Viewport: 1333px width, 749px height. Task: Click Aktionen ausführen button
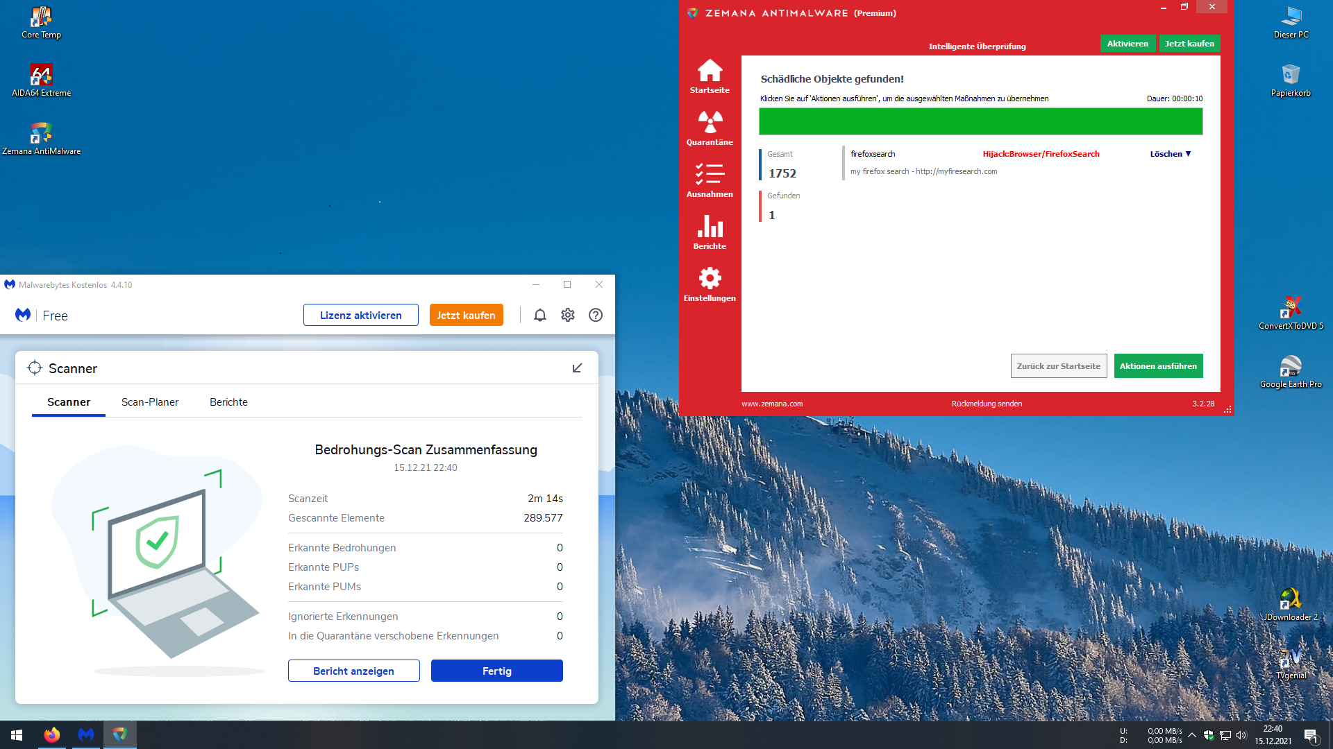point(1158,366)
